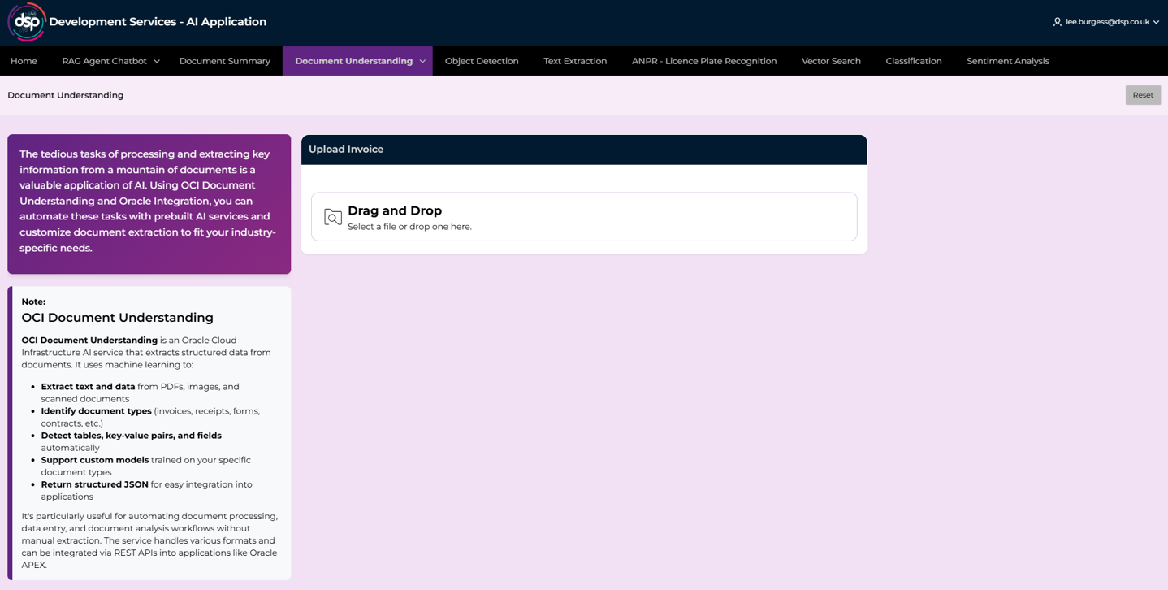Switch to Object Detection
This screenshot has height=590, width=1168.
coord(482,61)
